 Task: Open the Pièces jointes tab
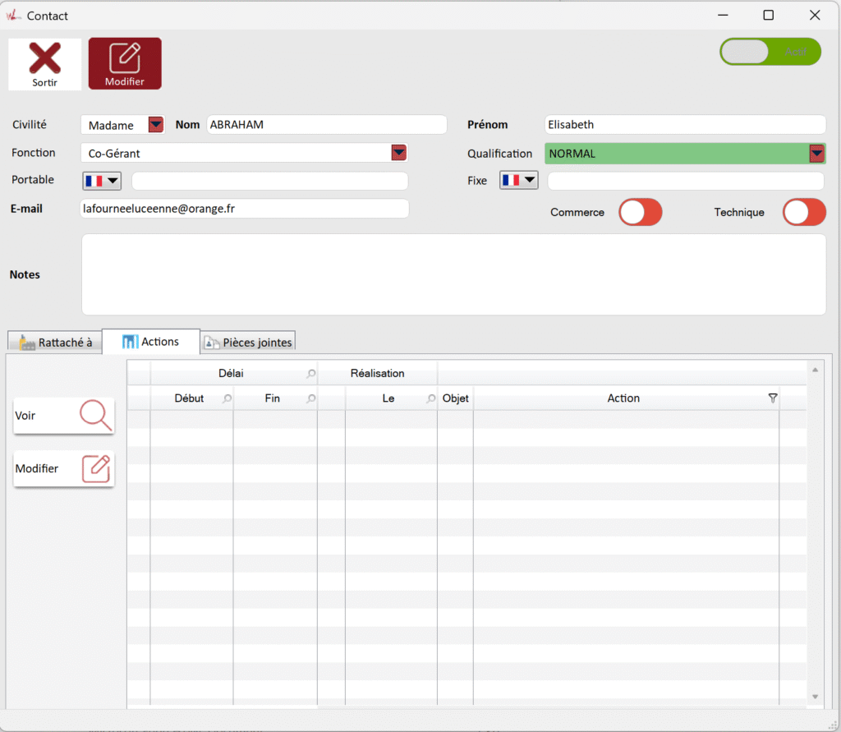pos(247,343)
